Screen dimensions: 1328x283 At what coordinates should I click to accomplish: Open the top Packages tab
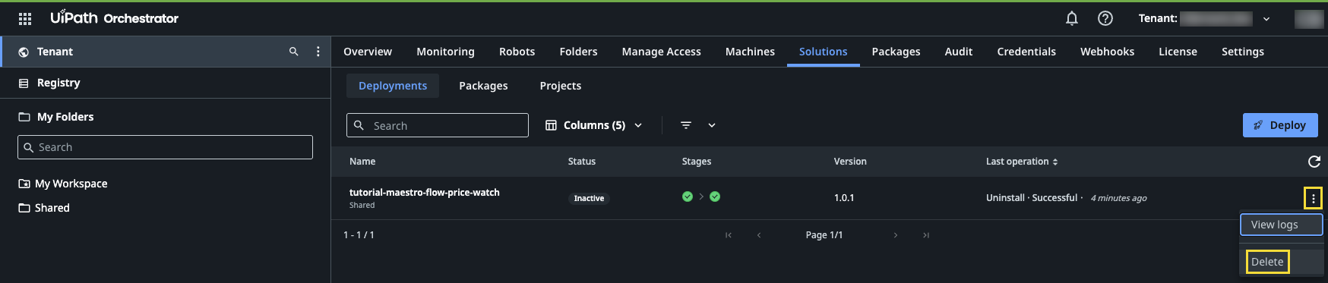896,52
